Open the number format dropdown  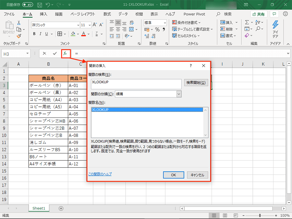coord(165,23)
